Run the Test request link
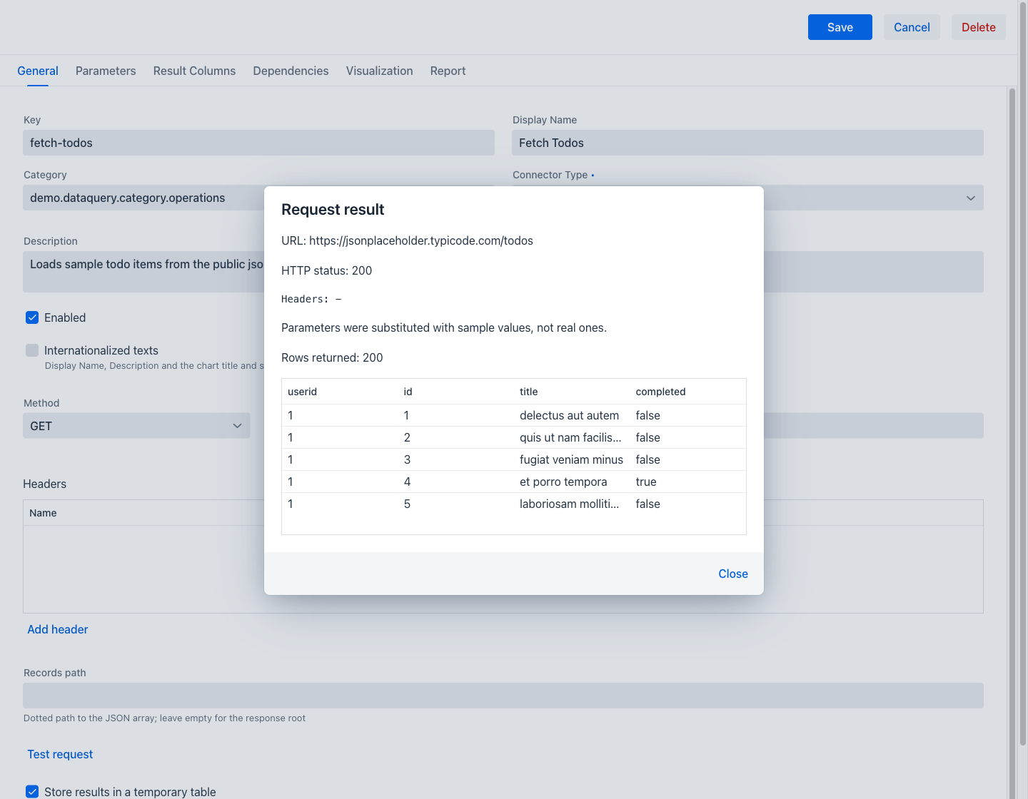The image size is (1028, 799). tap(60, 754)
